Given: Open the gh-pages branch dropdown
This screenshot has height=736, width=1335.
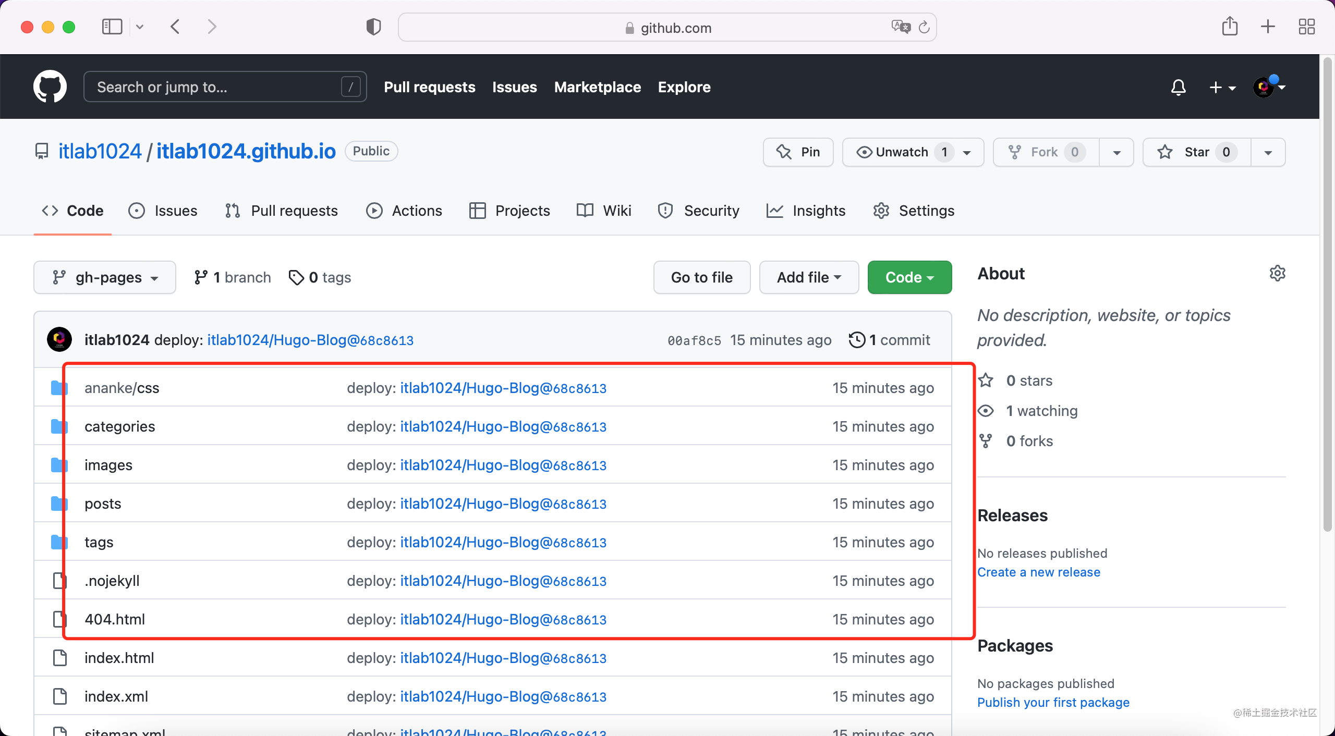Looking at the screenshot, I should [x=105, y=277].
